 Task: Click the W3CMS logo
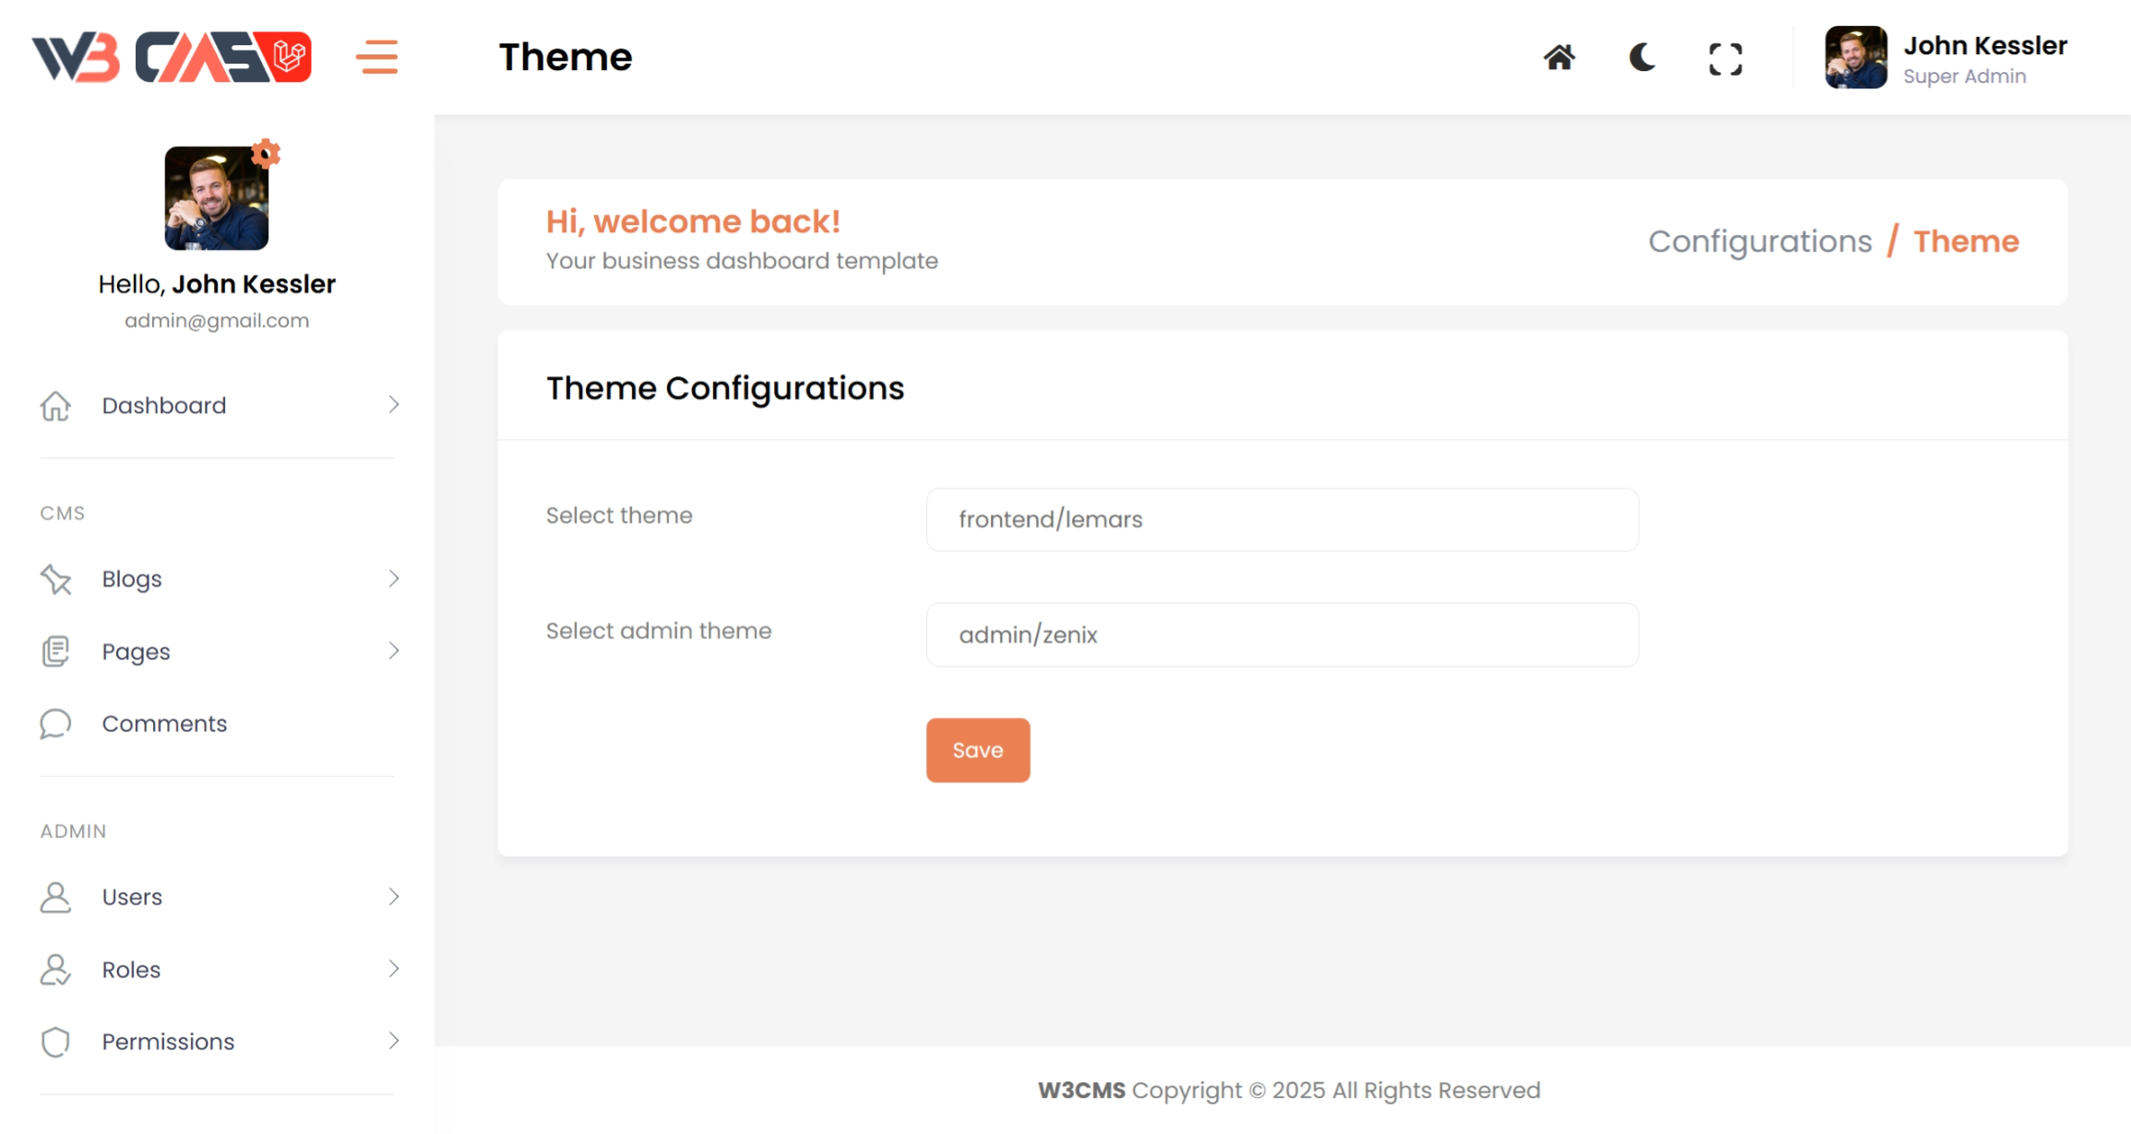172,57
